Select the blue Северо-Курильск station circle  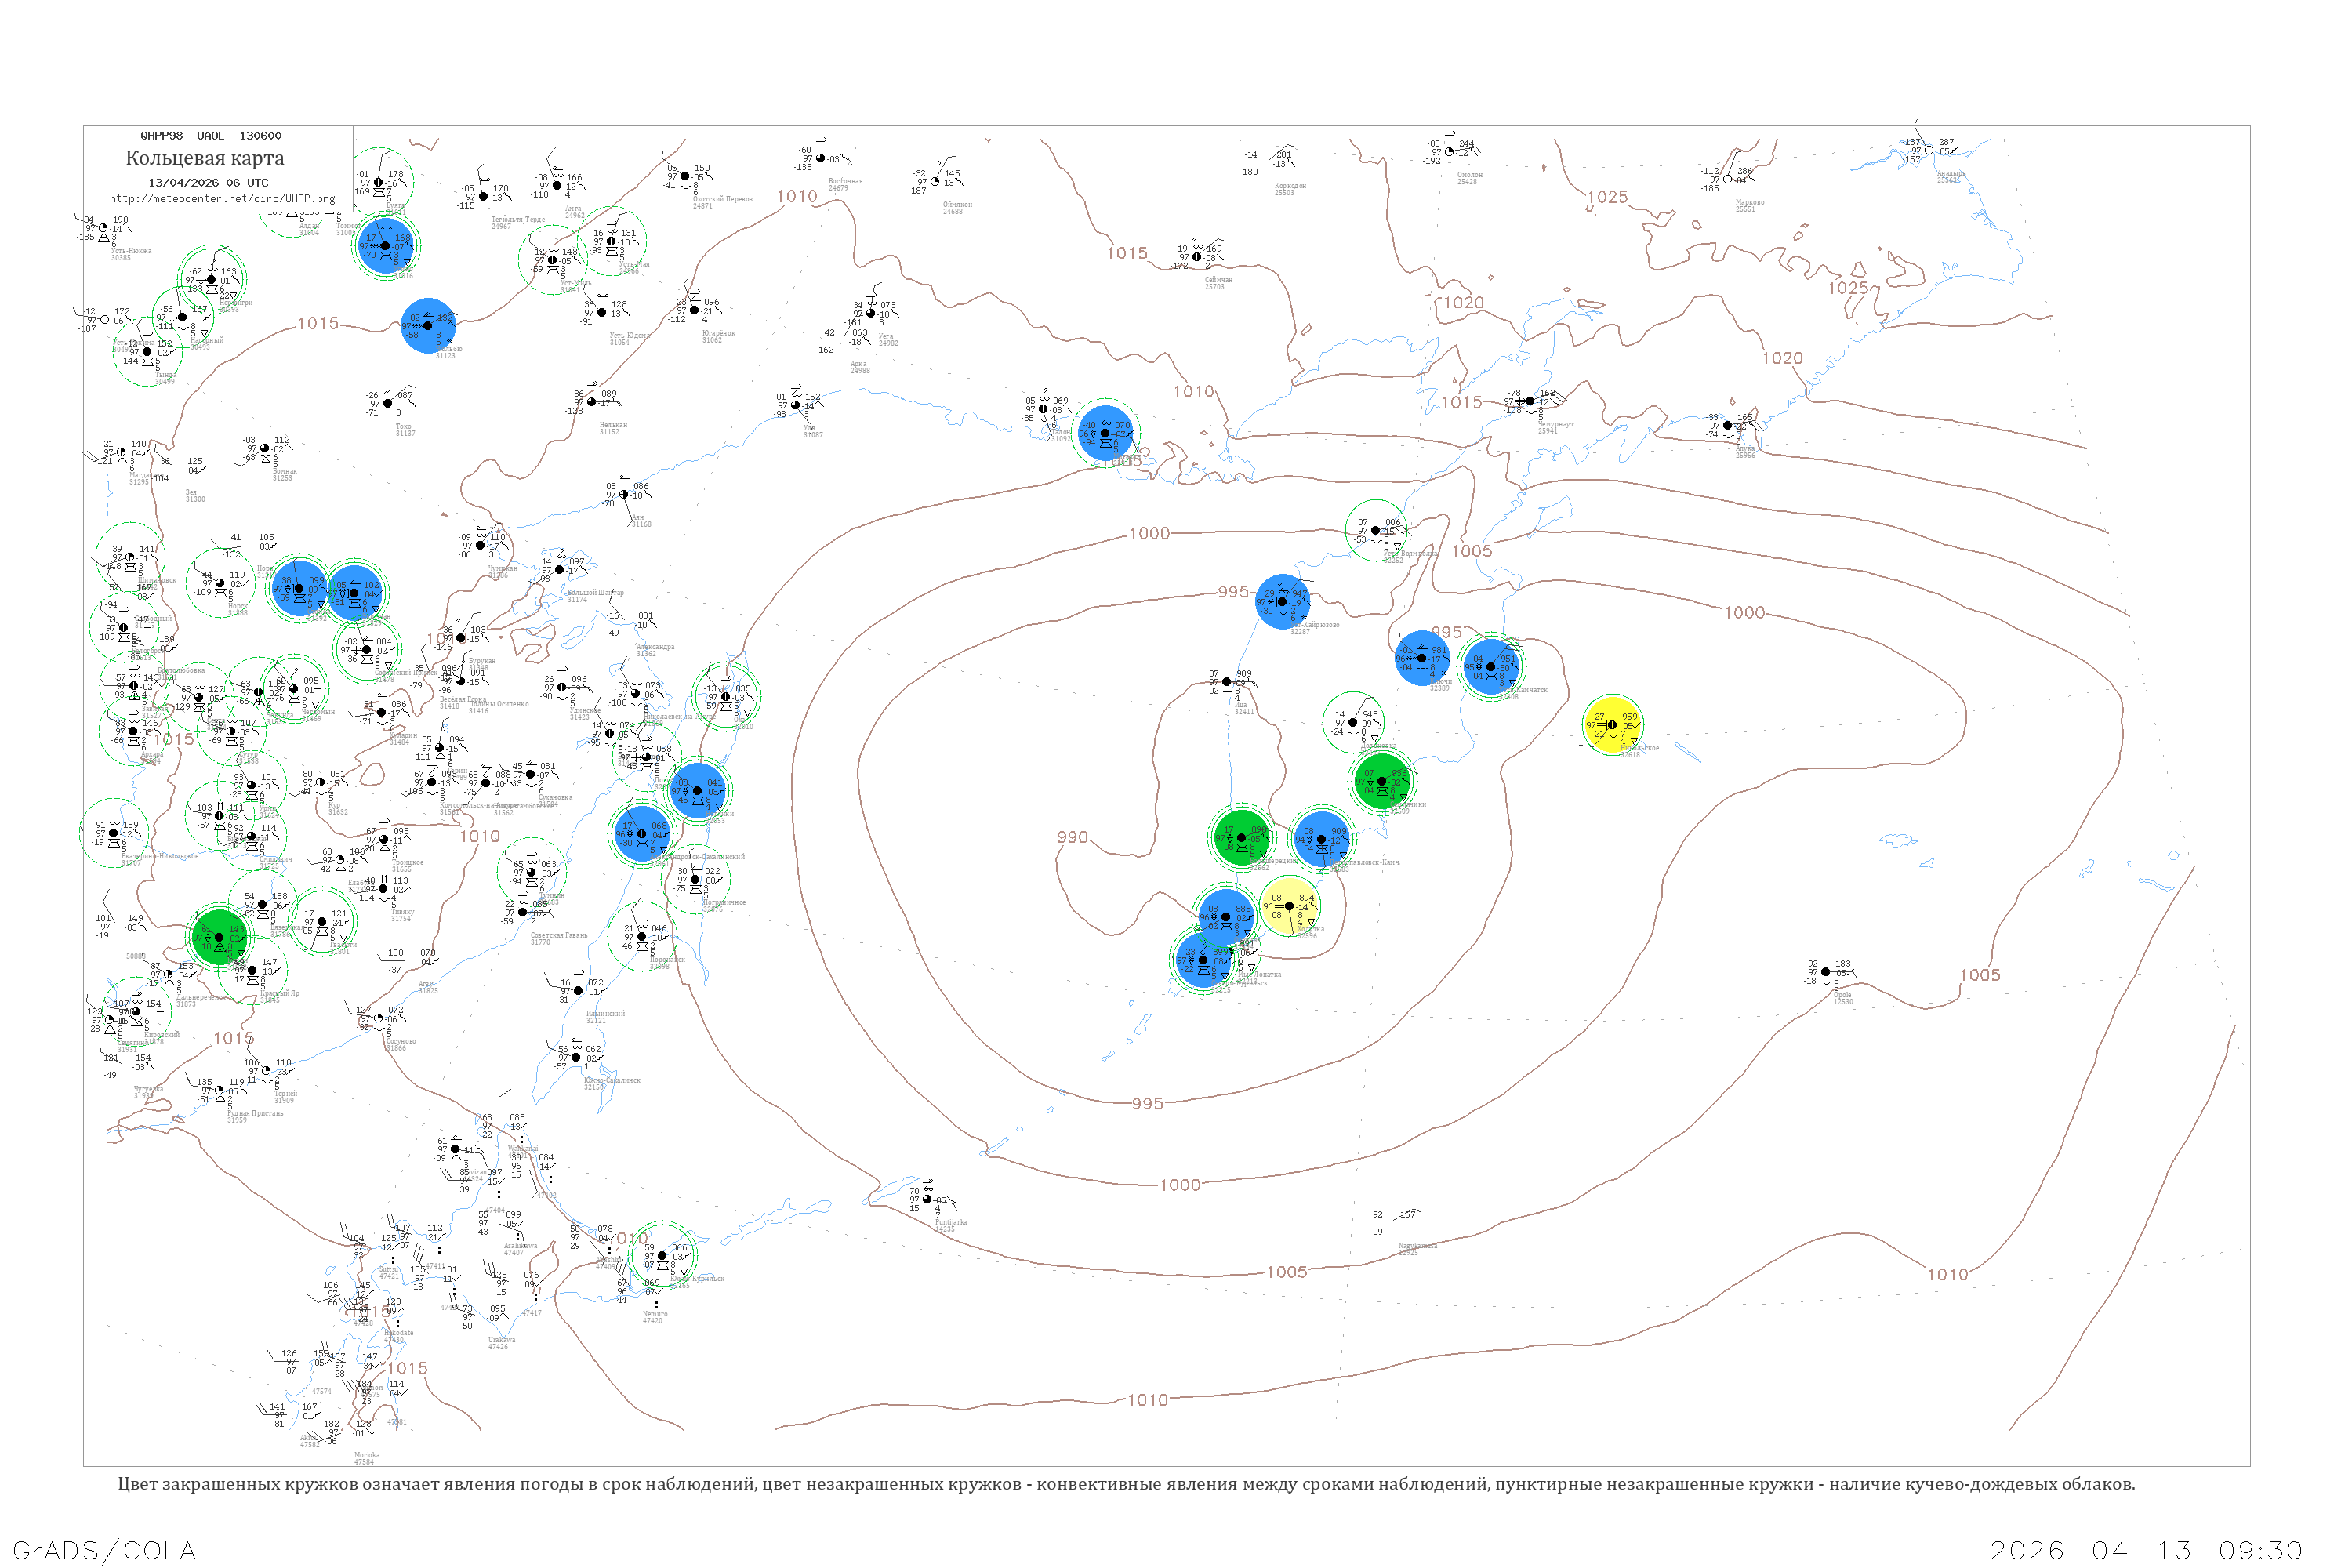point(1203,960)
